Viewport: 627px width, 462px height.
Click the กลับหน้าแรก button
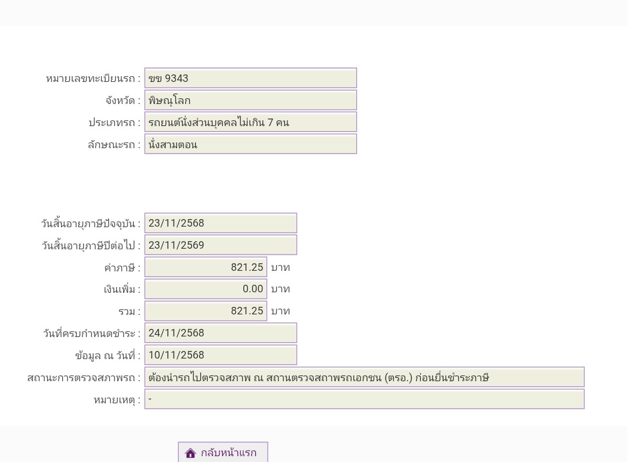(223, 452)
